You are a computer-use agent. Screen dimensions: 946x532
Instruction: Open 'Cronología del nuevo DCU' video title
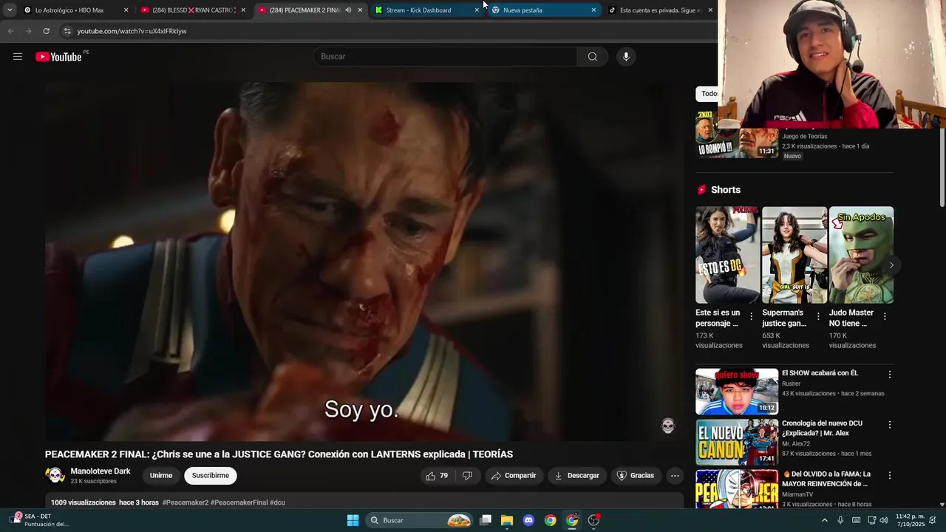pos(822,428)
